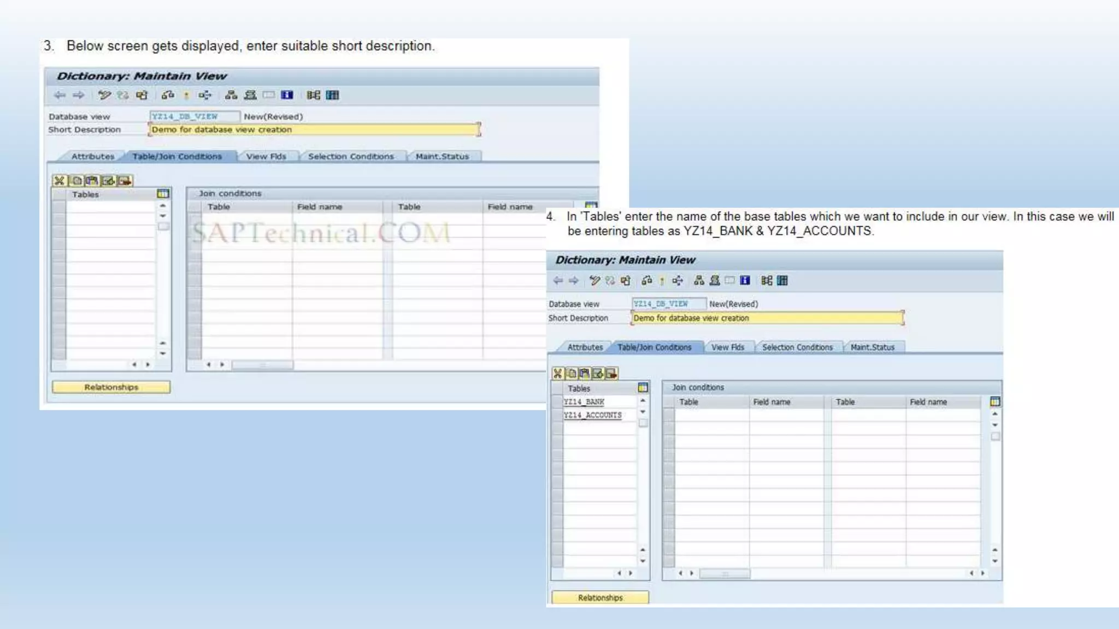Select the row marker beside YZ14_ACCOUNTS
Viewport: 1119px width, 629px height.
pyautogui.click(x=557, y=416)
